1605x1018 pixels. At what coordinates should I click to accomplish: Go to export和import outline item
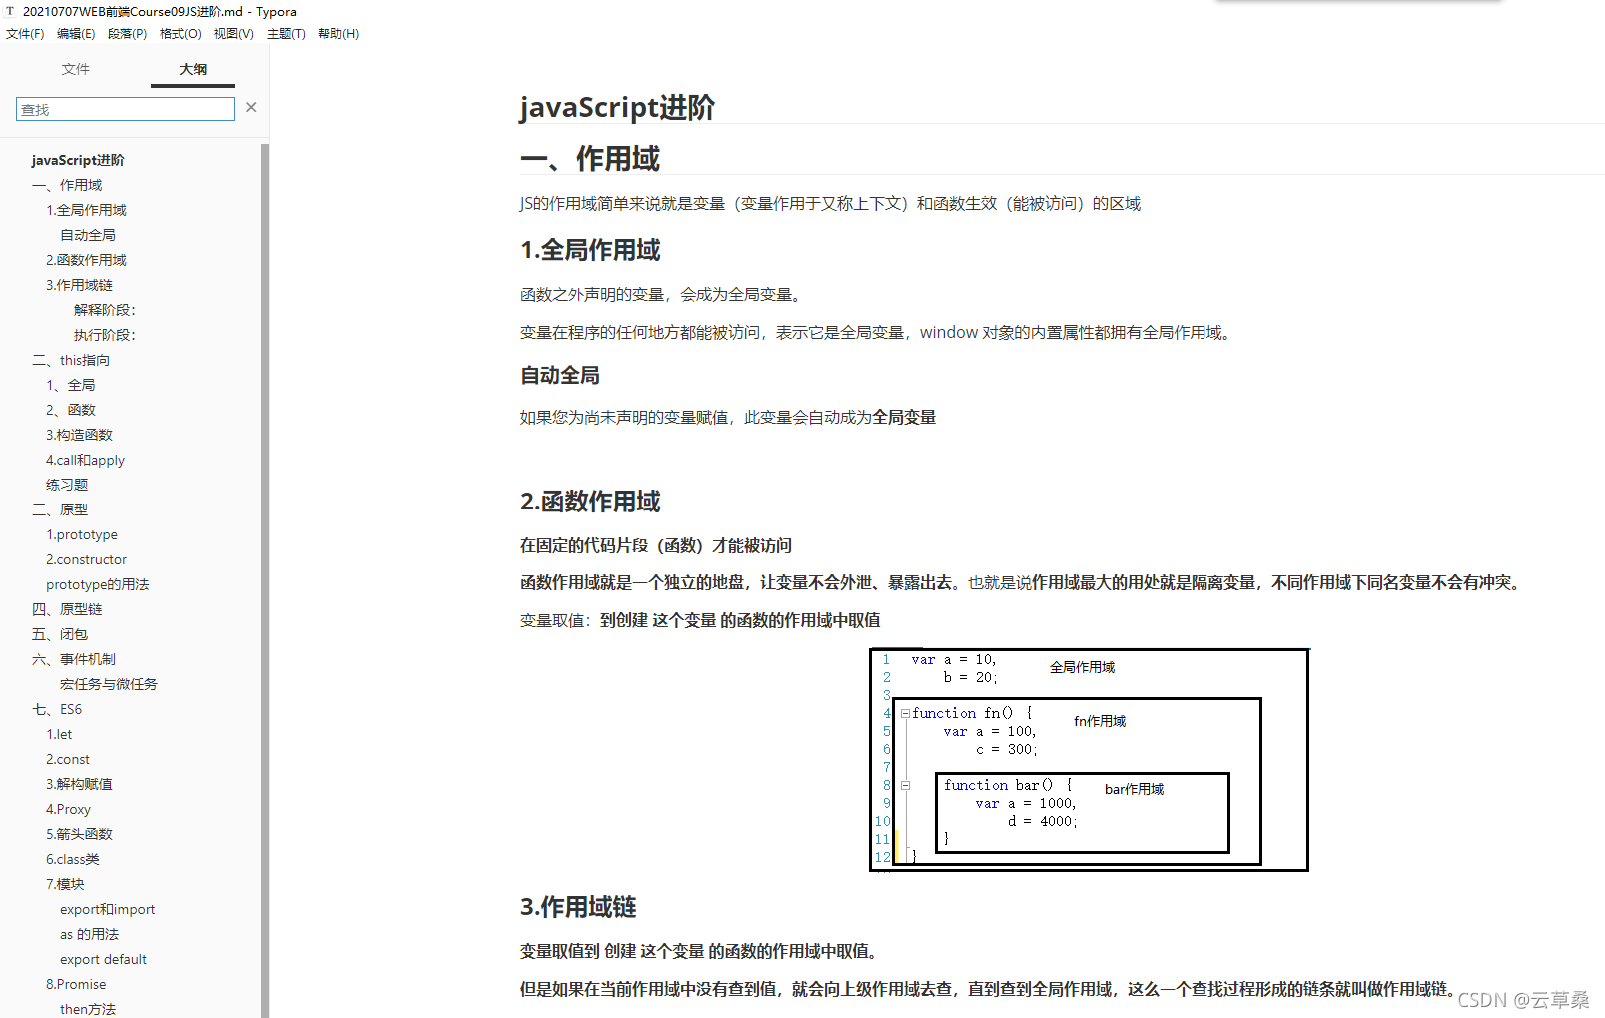pos(108,909)
